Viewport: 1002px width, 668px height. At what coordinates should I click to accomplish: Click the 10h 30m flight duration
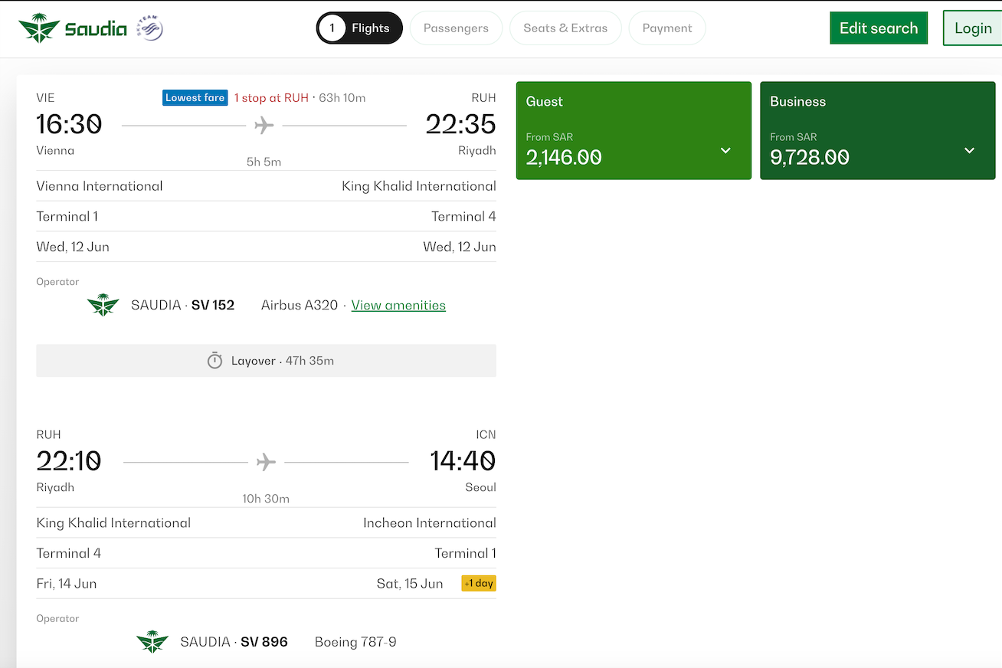[x=266, y=499]
